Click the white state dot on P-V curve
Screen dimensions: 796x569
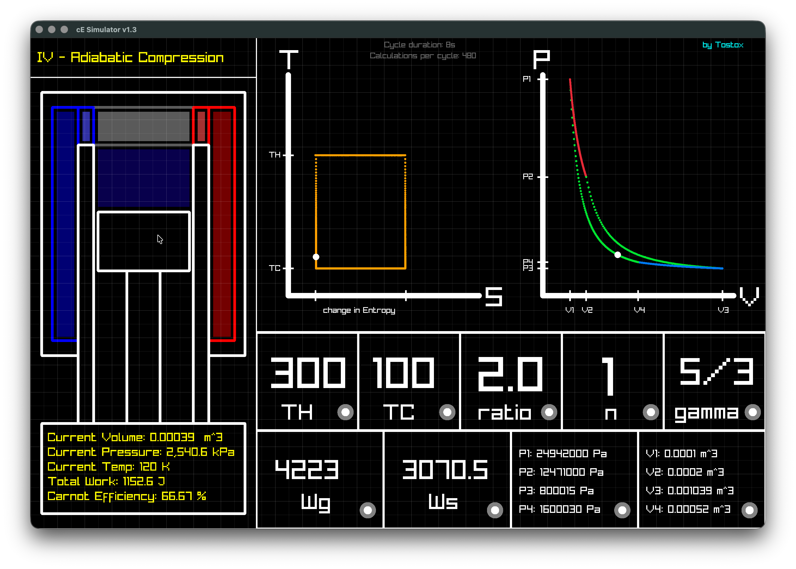pyautogui.click(x=618, y=255)
